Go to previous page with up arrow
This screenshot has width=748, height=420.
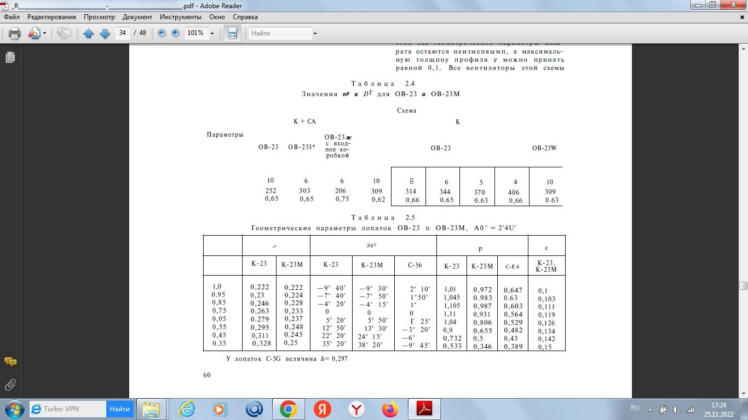[89, 33]
